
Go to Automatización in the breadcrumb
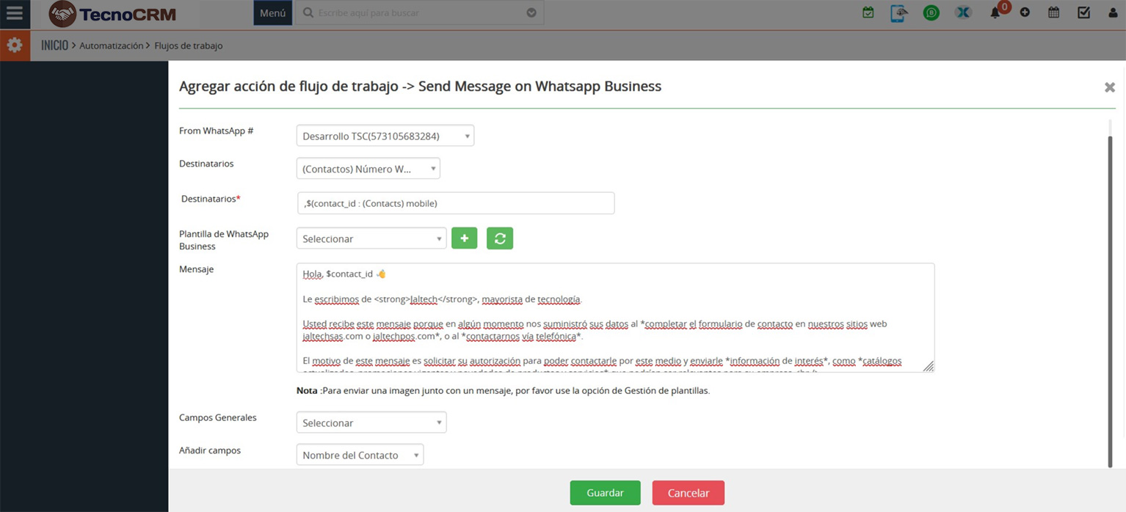click(x=111, y=45)
